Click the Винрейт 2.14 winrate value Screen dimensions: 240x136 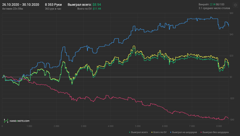[x=213, y=4]
